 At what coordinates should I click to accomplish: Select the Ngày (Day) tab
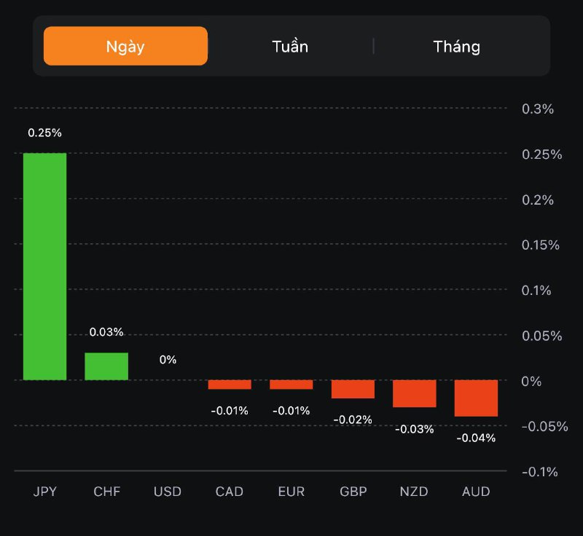[x=125, y=47]
